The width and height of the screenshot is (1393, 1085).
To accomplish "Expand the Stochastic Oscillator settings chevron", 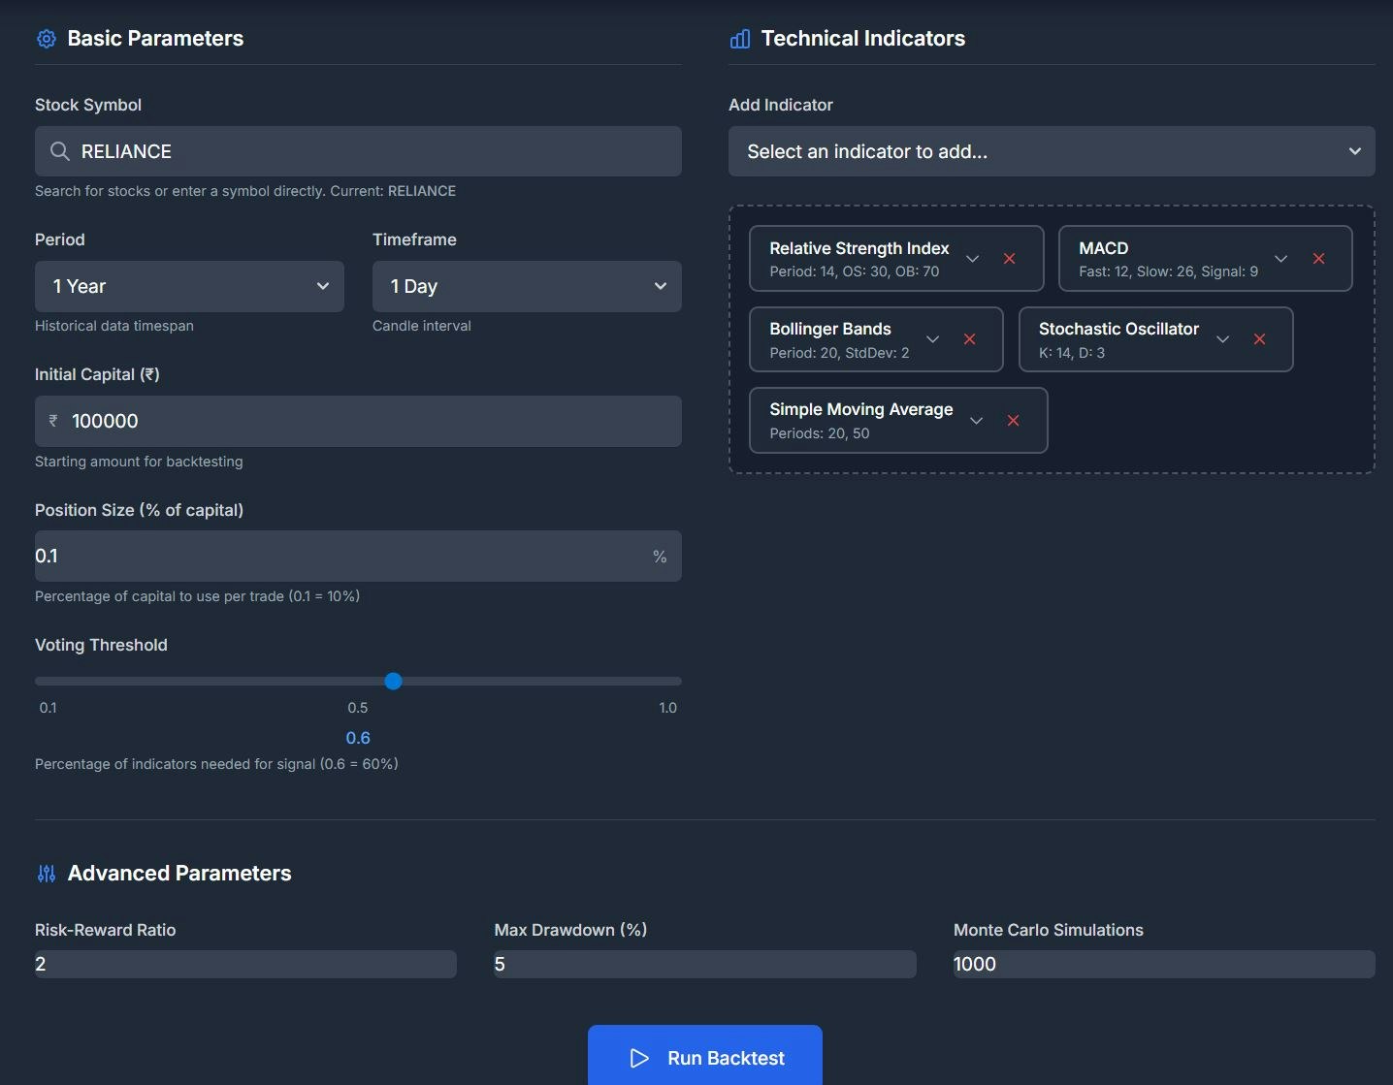I will pos(1222,339).
